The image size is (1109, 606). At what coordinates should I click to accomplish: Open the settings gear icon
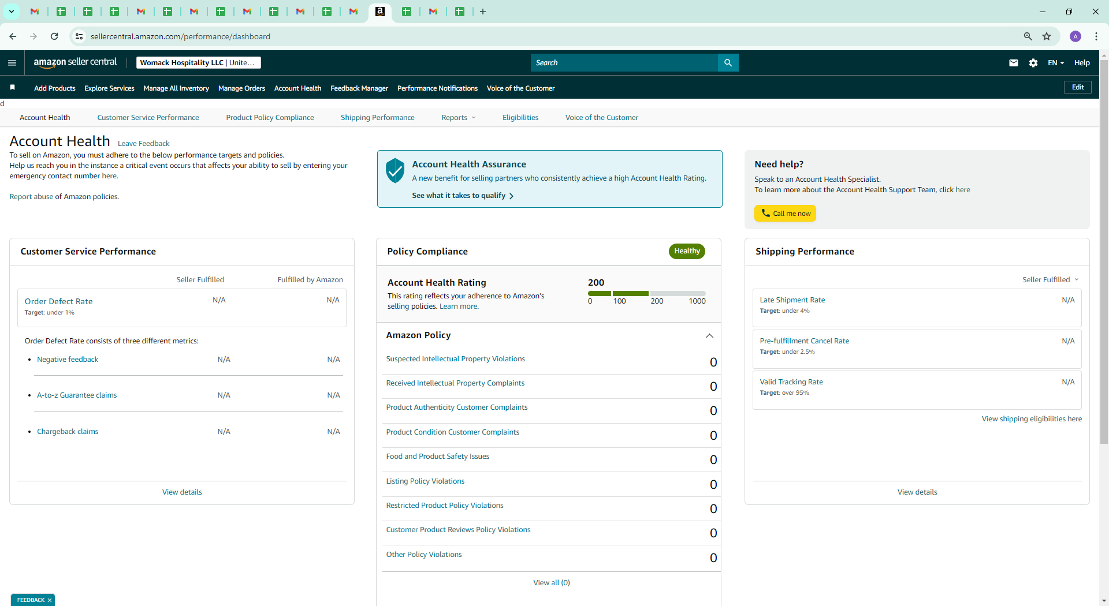[x=1033, y=63]
